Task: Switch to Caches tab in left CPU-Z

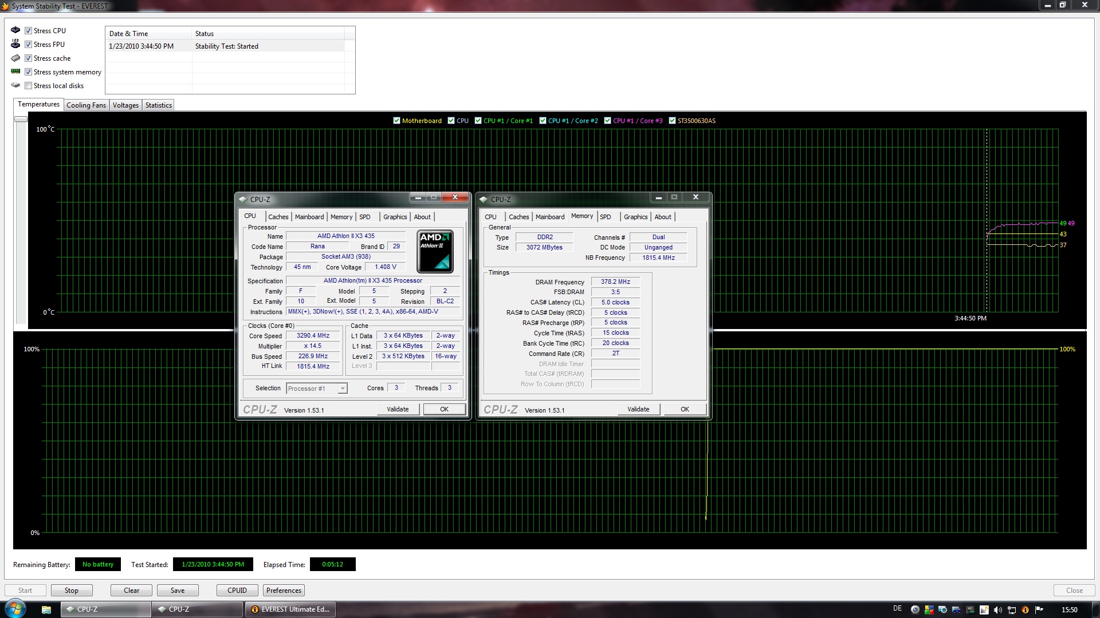Action: (x=278, y=217)
